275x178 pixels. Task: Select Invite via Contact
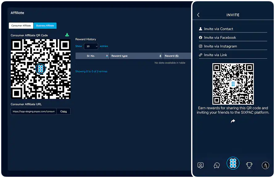218,29
